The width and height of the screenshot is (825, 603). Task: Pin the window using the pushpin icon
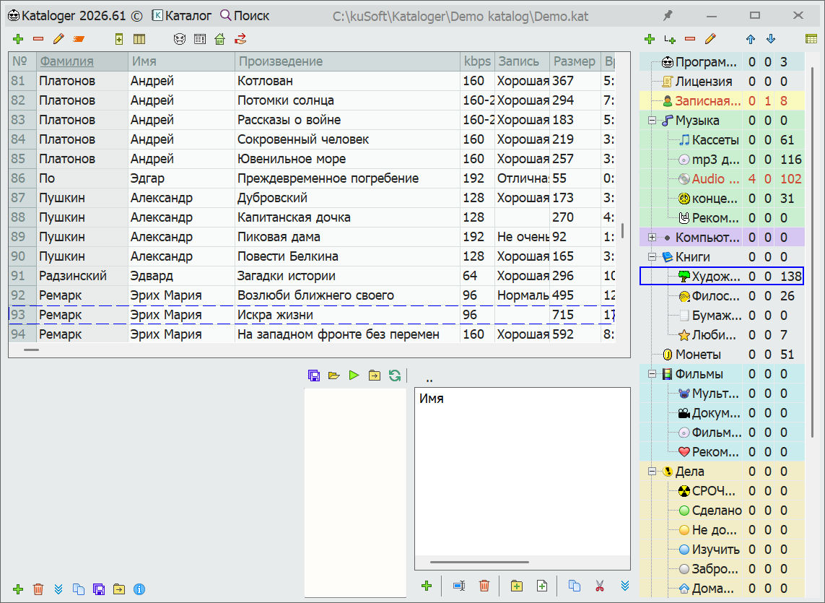667,15
